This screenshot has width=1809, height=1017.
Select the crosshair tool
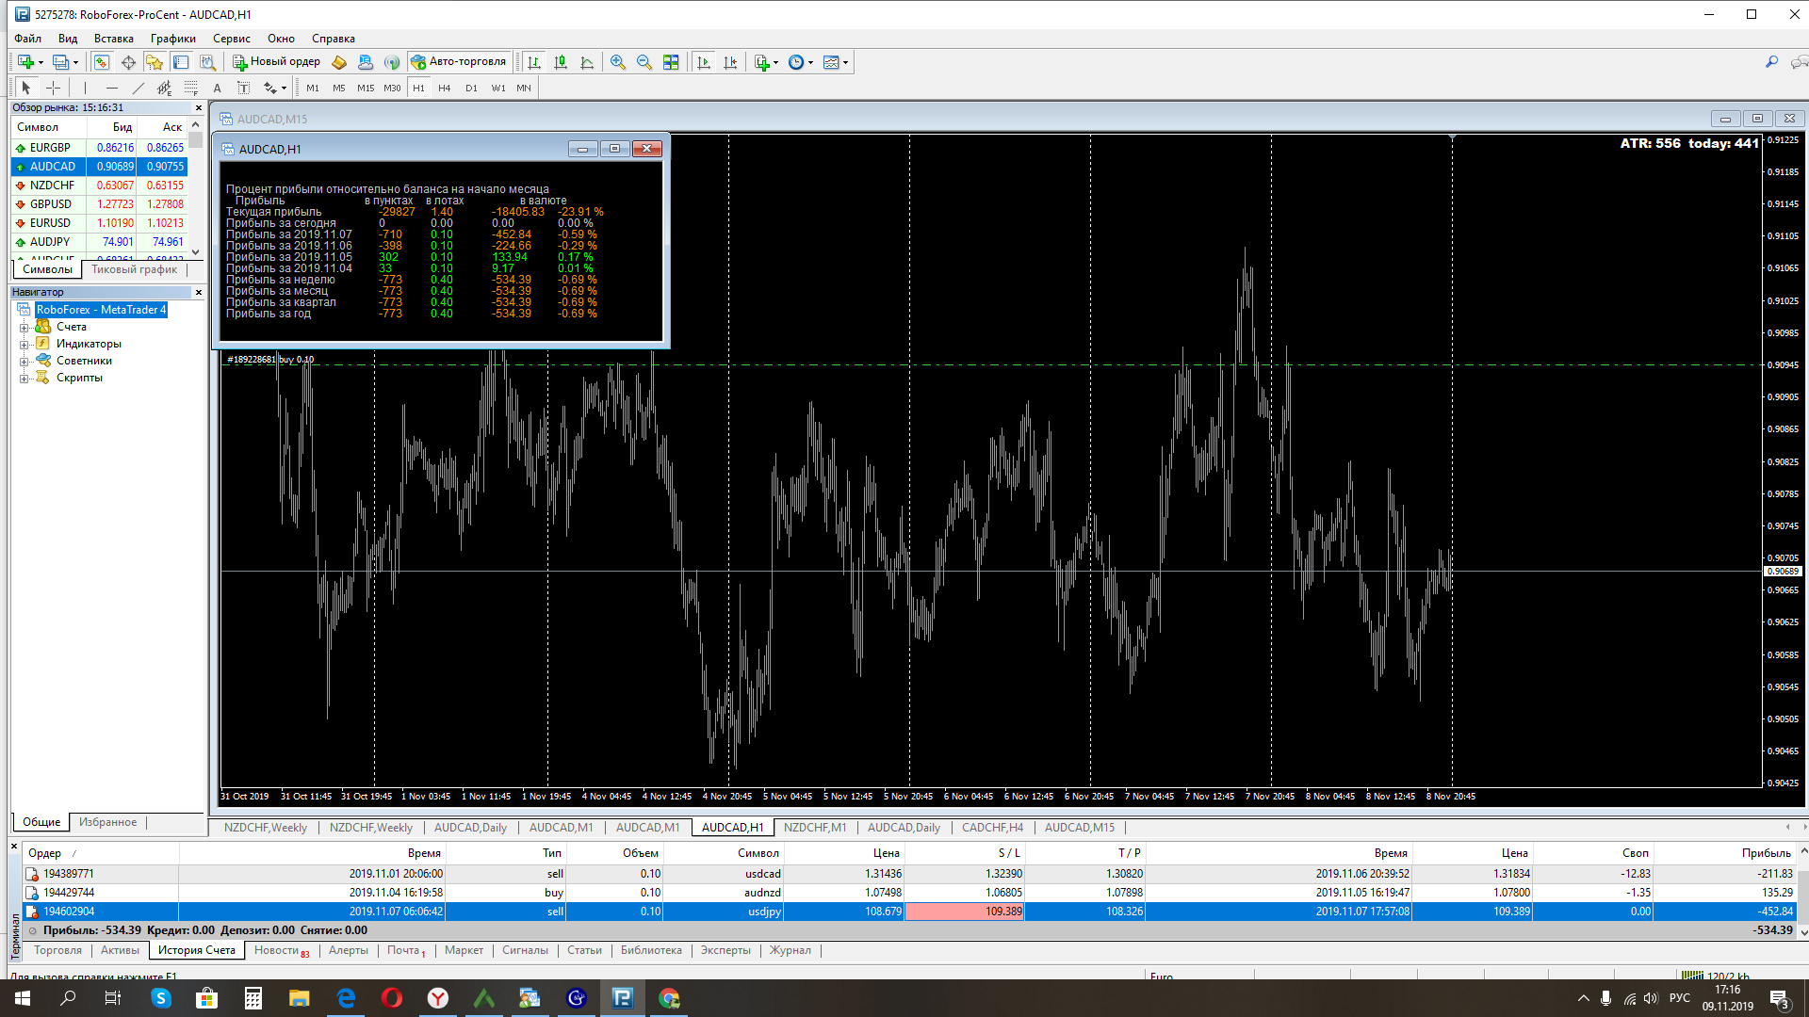tap(54, 88)
